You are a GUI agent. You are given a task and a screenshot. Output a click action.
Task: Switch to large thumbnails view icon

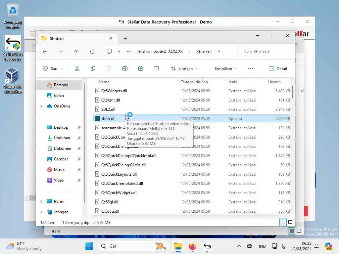point(290,222)
